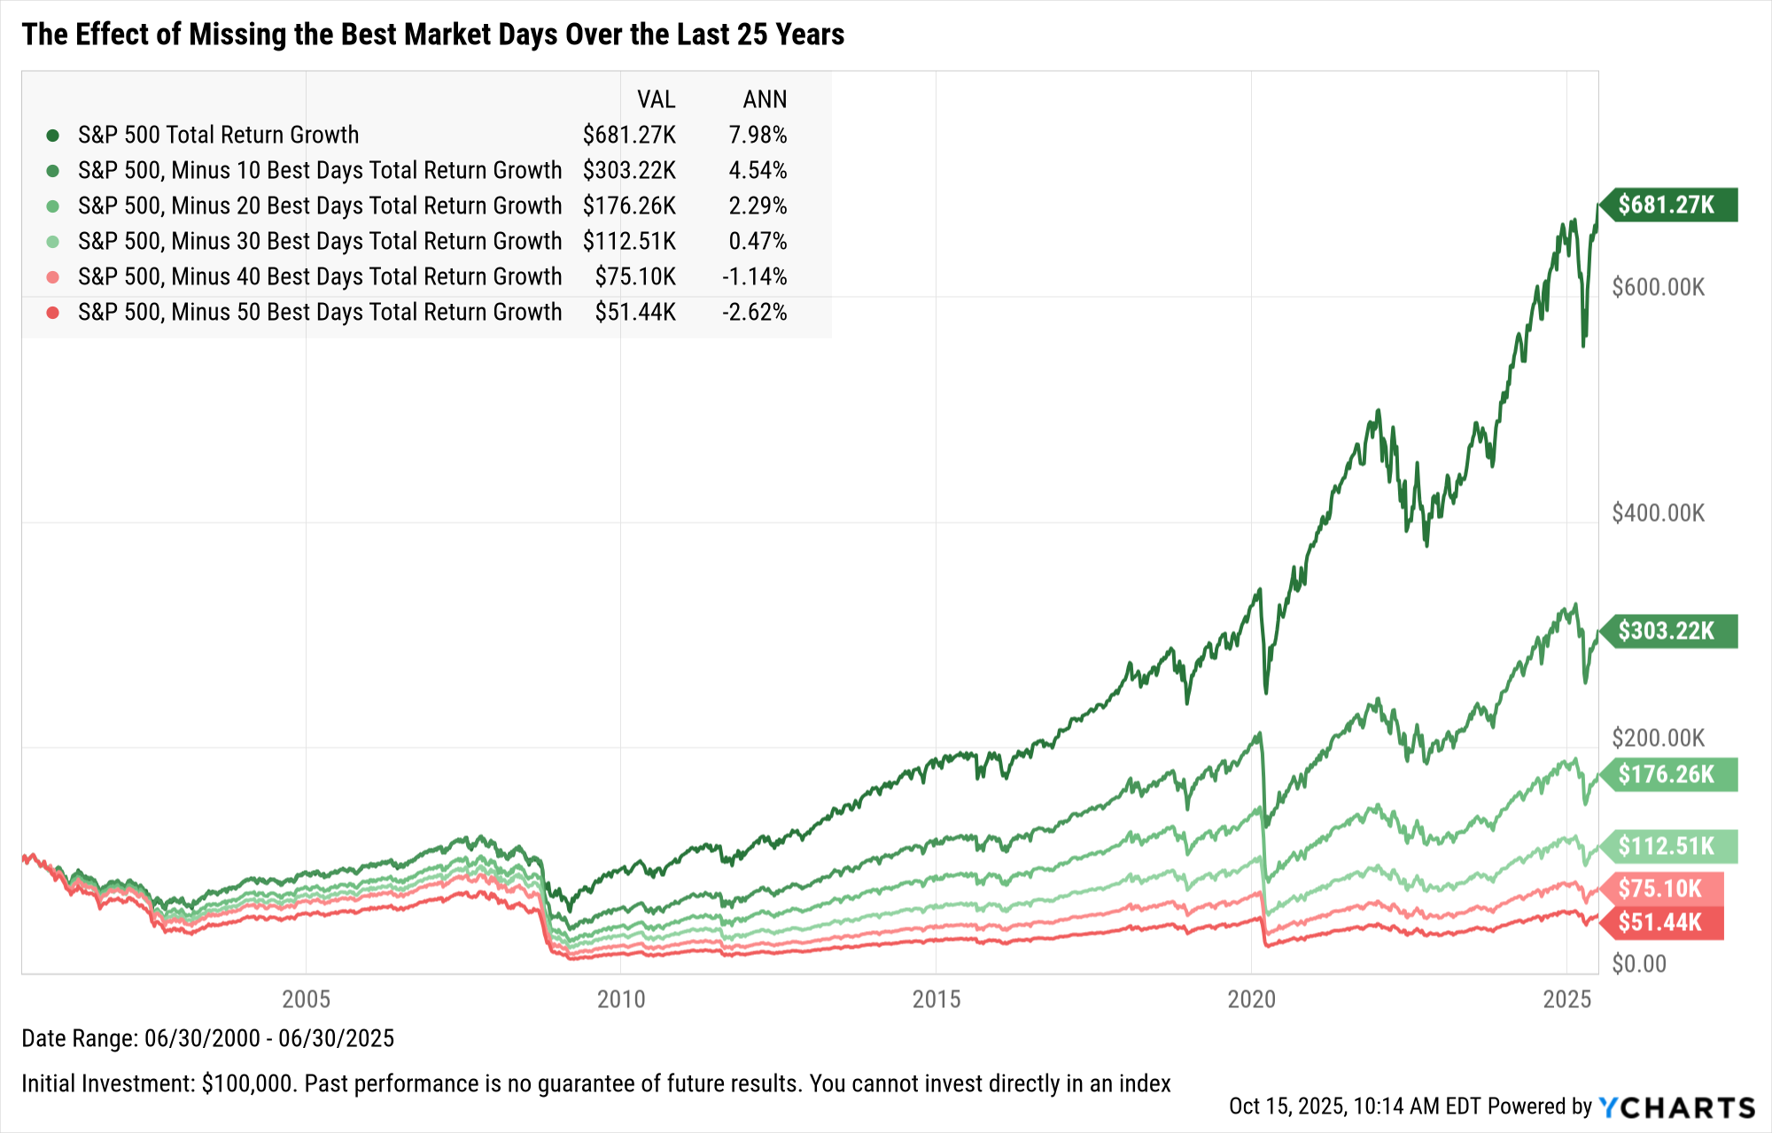
Task: Click the $112.51K end value flag
Action: (x=1667, y=846)
